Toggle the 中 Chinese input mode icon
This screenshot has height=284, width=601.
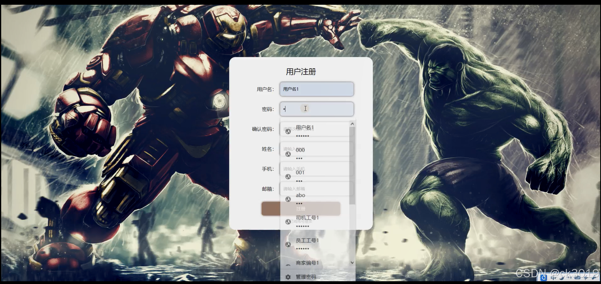click(x=553, y=278)
